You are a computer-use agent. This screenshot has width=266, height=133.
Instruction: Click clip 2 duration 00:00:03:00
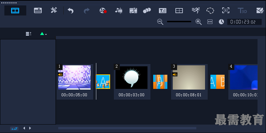[131, 95]
